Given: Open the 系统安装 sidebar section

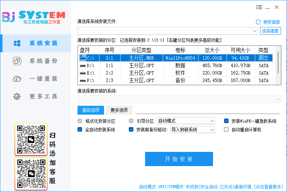Looking at the screenshot, I should coord(36,43).
